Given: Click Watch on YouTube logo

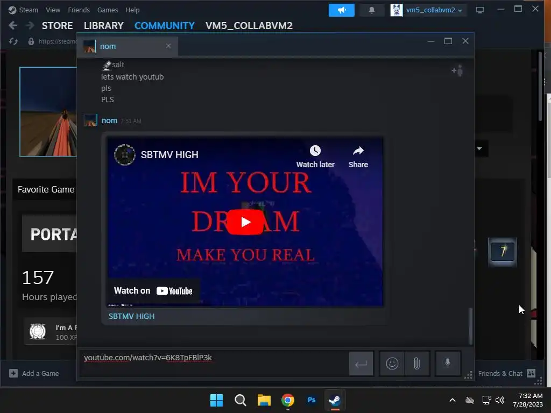Looking at the screenshot, I should coord(174,291).
